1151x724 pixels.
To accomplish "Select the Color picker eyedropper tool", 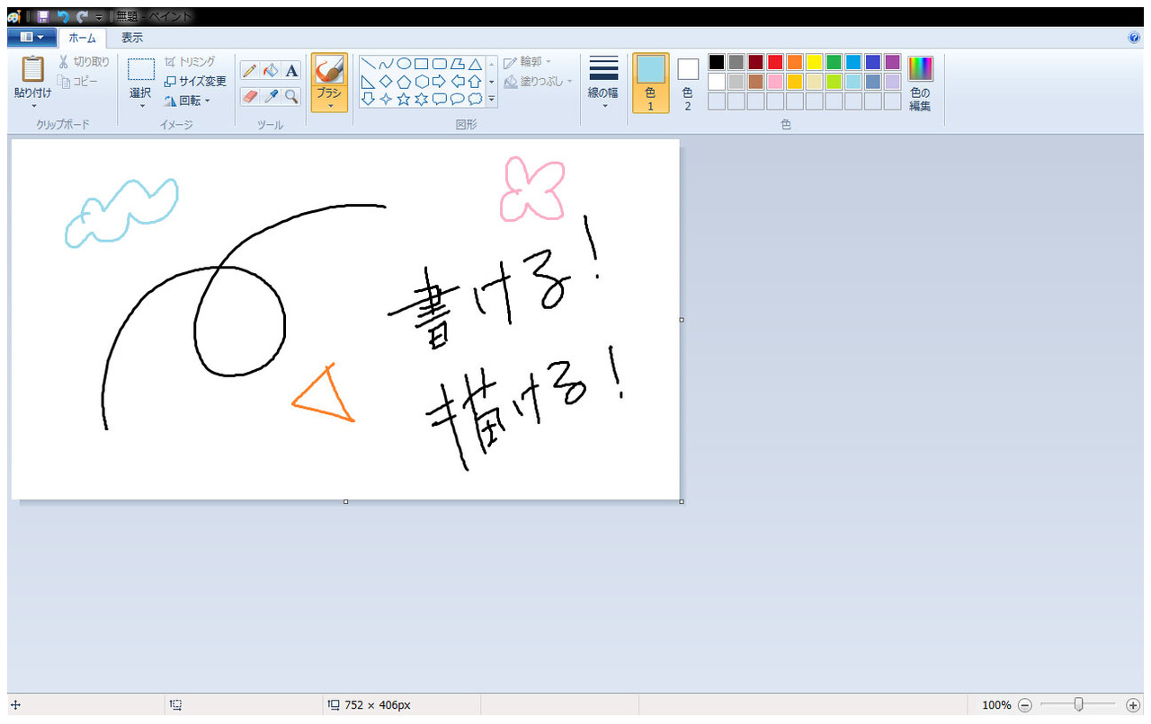I will pyautogui.click(x=271, y=96).
